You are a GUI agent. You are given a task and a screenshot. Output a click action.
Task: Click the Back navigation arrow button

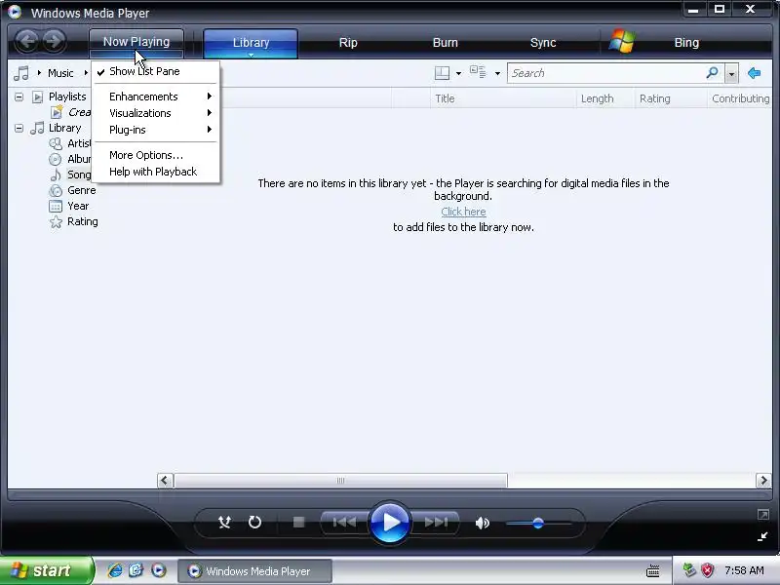[27, 41]
